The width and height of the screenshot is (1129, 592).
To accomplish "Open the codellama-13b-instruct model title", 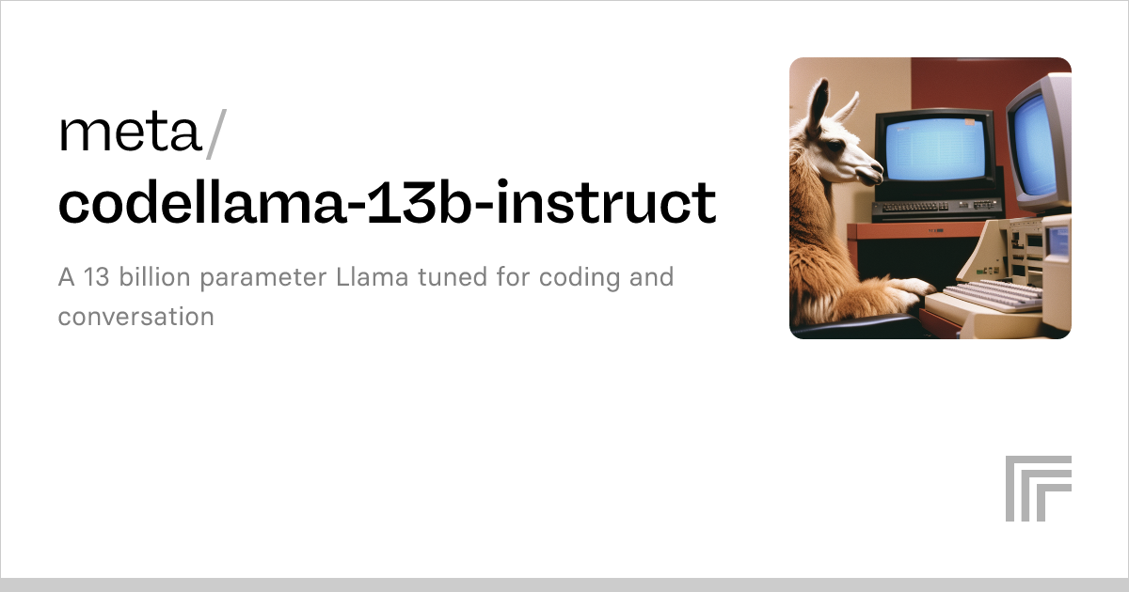I will click(x=387, y=203).
